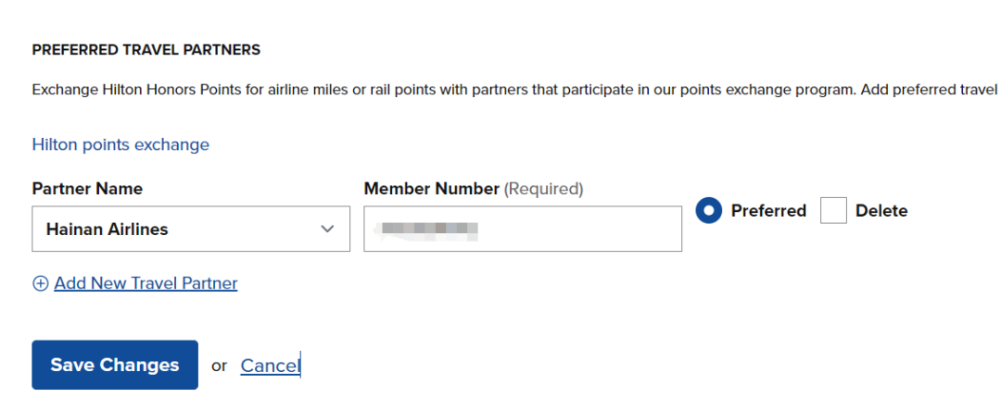Click the blurred member number value
Viewport: 1001px width, 410px height.
pyautogui.click(x=426, y=230)
